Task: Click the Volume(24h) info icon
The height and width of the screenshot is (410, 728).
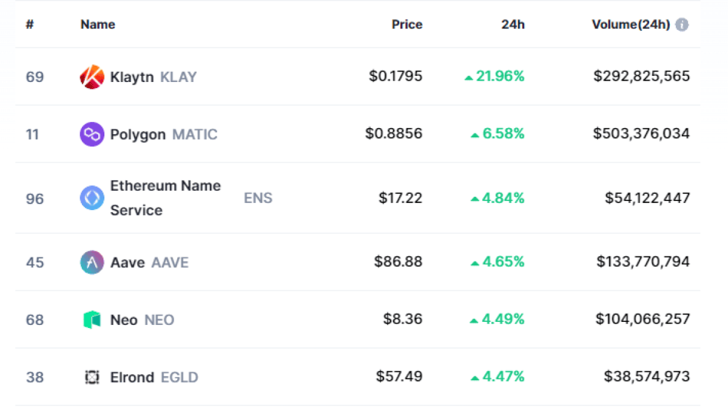Action: [682, 25]
